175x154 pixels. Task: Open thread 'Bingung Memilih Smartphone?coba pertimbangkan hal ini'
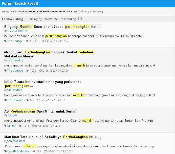[53, 27]
